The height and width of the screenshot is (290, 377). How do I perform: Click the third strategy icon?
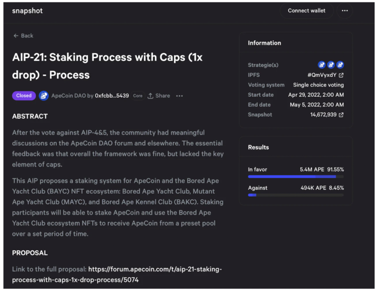(x=340, y=65)
